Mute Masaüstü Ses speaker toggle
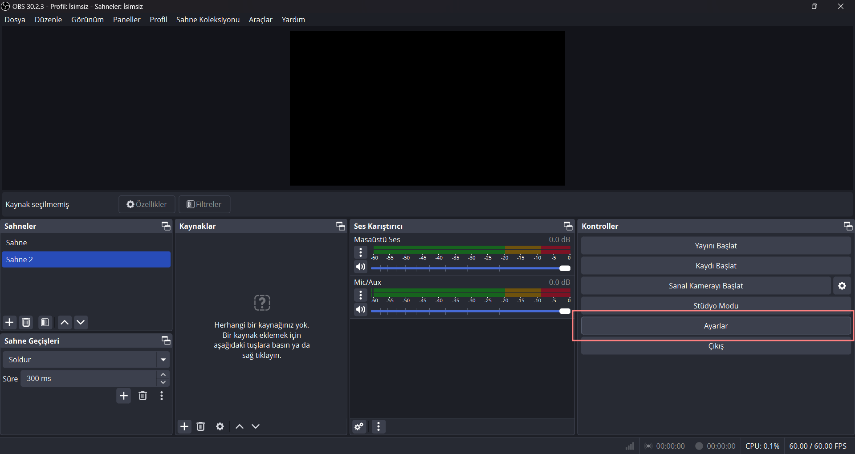The image size is (855, 454). coord(361,267)
